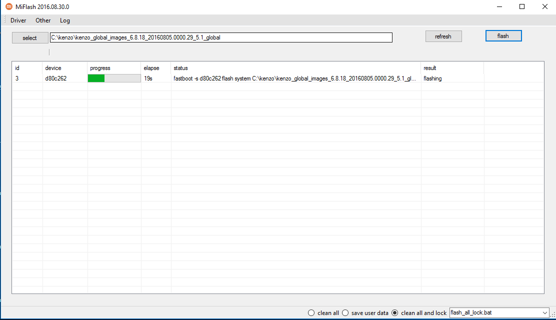Click the select button to choose folder
This screenshot has height=320, width=556.
(30, 38)
